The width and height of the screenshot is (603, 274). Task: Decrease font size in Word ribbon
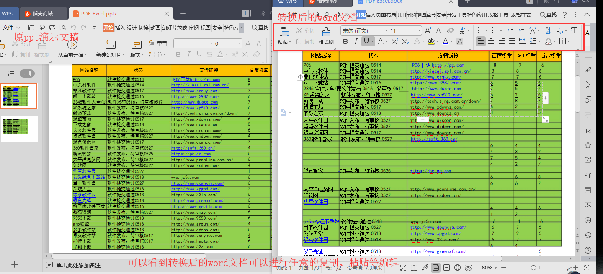click(x=439, y=30)
